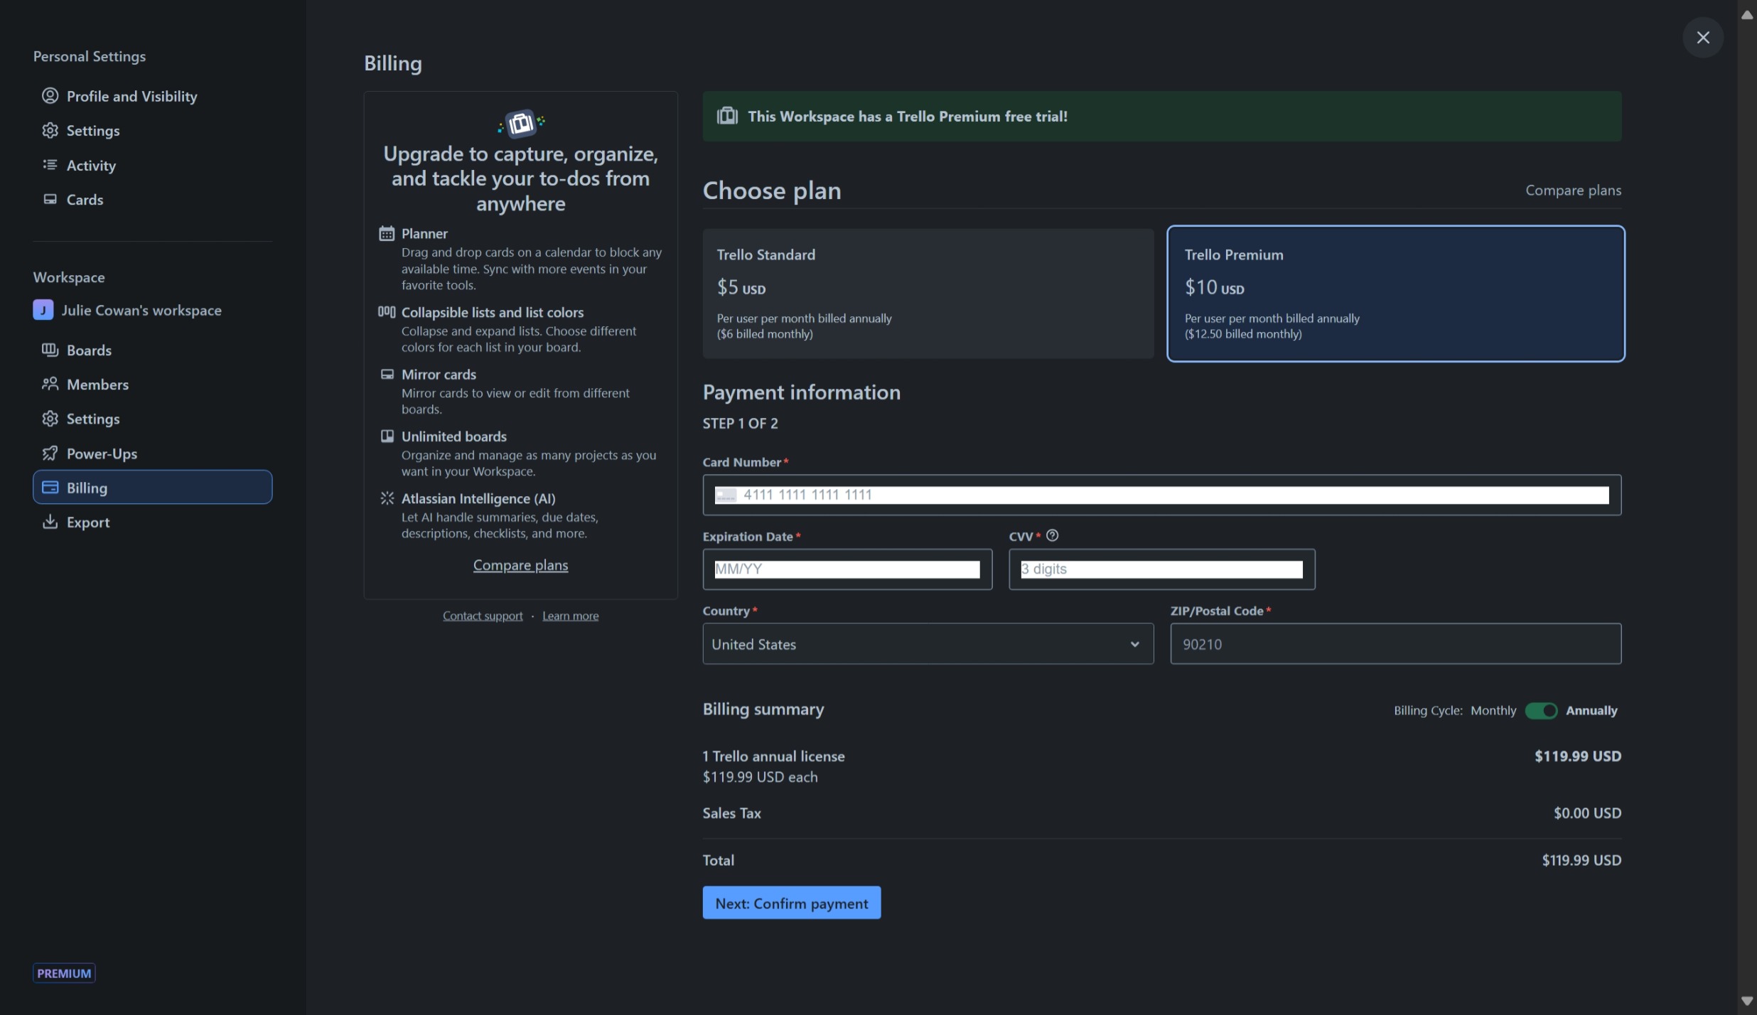Screen dimensions: 1757x1015
Task: Click the Annually billing cycle label
Action: pos(1591,710)
